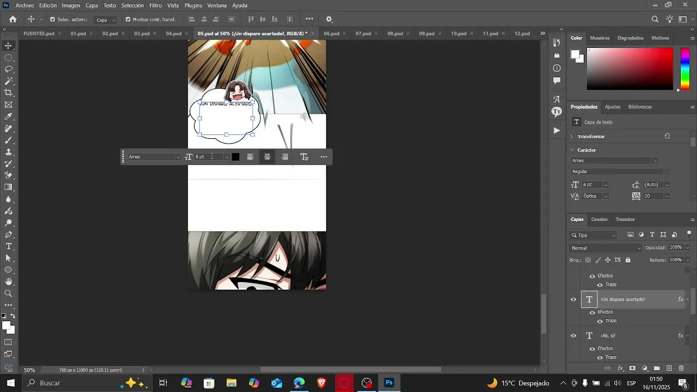Add layer mask from Layers panel bottom
This screenshot has height=392, width=697.
(x=632, y=369)
